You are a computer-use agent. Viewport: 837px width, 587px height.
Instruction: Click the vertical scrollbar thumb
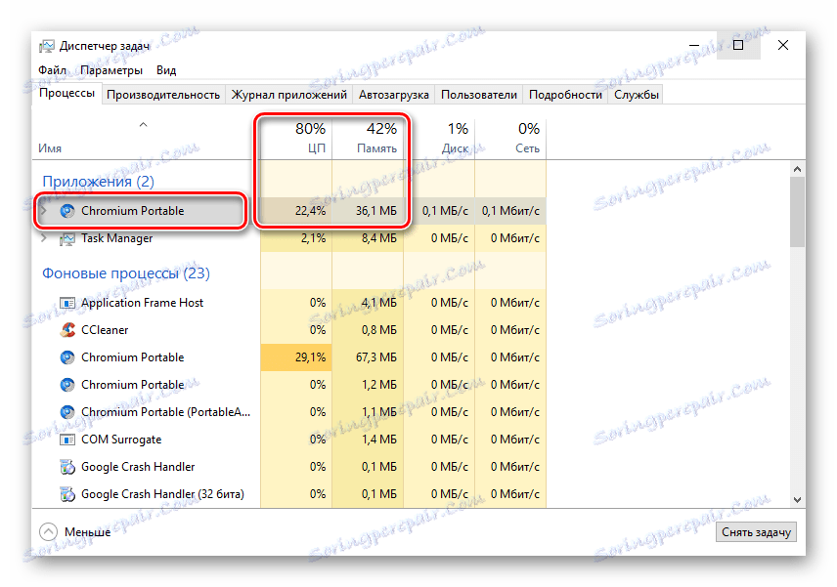pos(798,212)
